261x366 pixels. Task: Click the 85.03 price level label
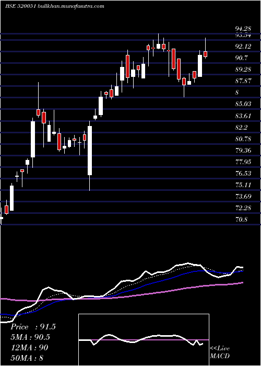(x=243, y=104)
